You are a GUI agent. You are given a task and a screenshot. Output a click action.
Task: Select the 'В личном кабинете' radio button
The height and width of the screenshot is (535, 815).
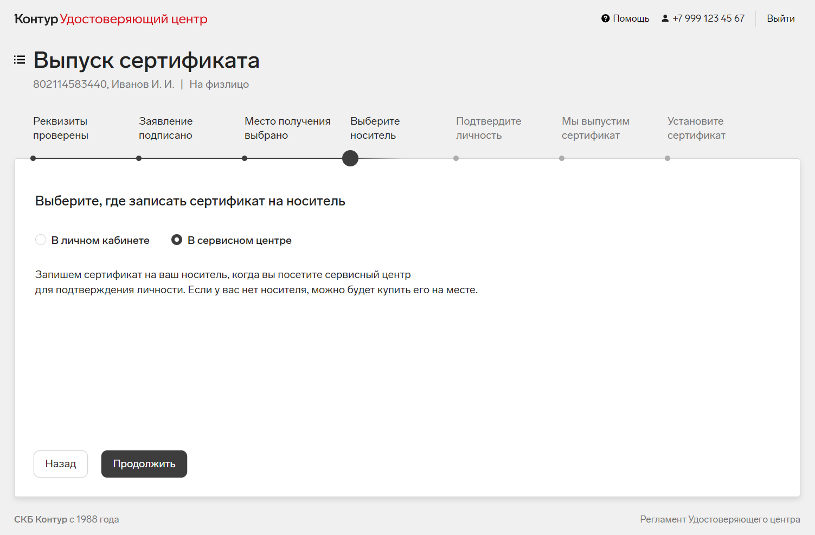tap(41, 240)
